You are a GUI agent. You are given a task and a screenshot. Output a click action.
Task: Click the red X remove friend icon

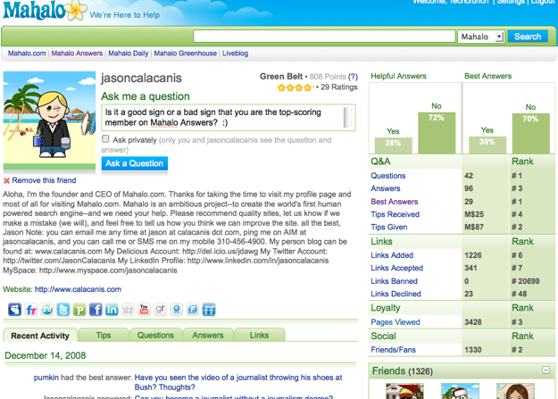click(6, 180)
